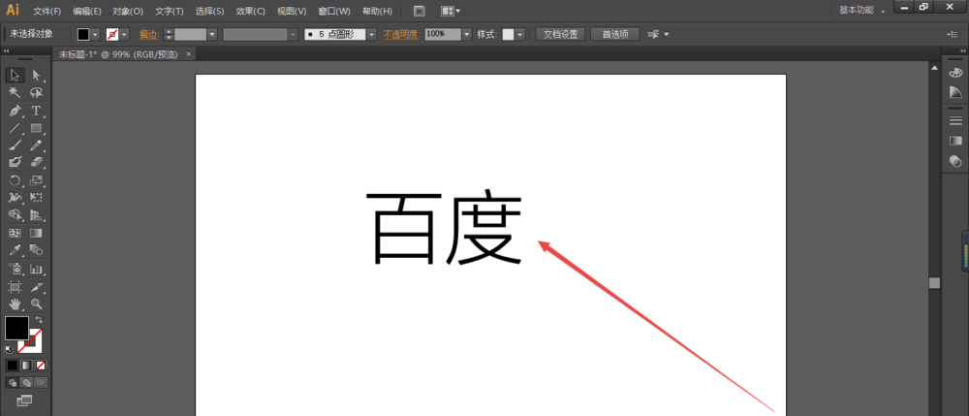Open the 描边 stroke panel link

tap(148, 35)
